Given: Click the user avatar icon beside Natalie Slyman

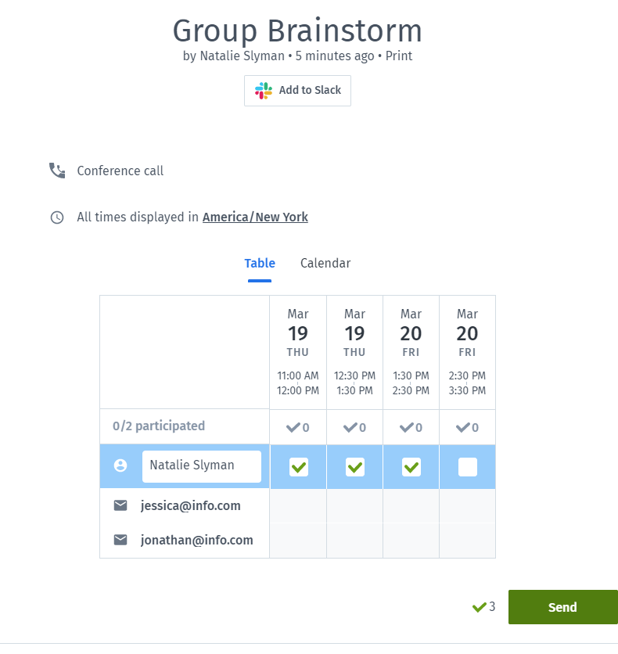Looking at the screenshot, I should point(120,465).
